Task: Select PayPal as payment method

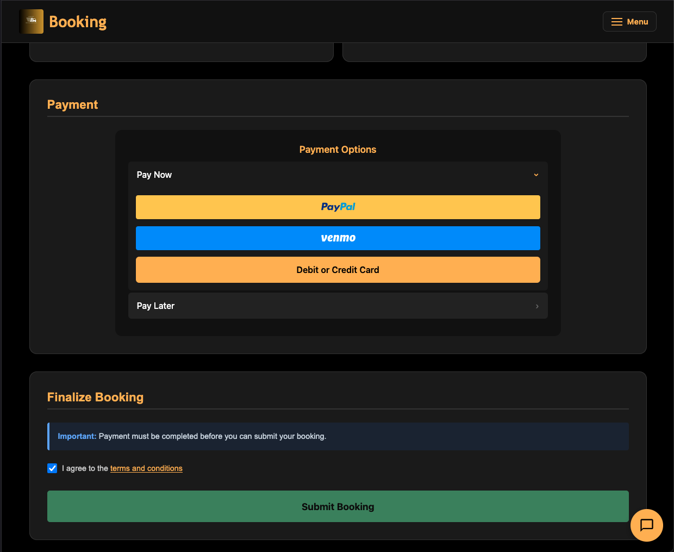Action: [338, 207]
